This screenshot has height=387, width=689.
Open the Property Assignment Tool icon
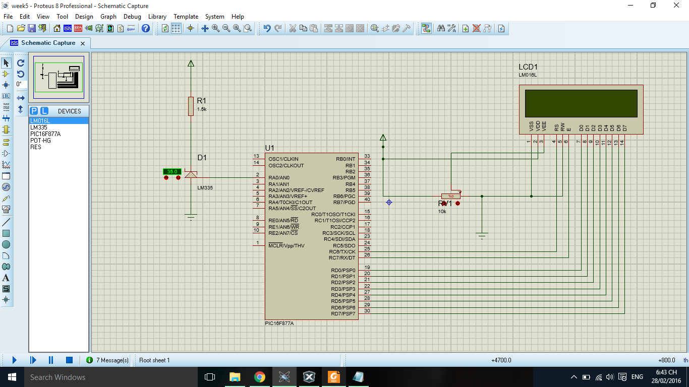pyautogui.click(x=451, y=28)
